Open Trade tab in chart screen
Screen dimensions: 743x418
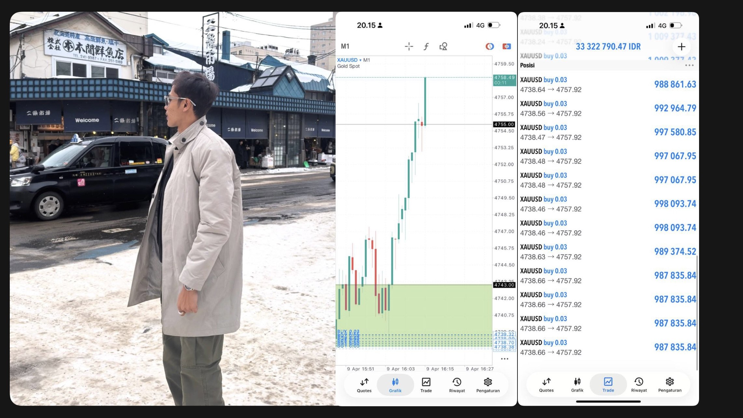point(426,385)
